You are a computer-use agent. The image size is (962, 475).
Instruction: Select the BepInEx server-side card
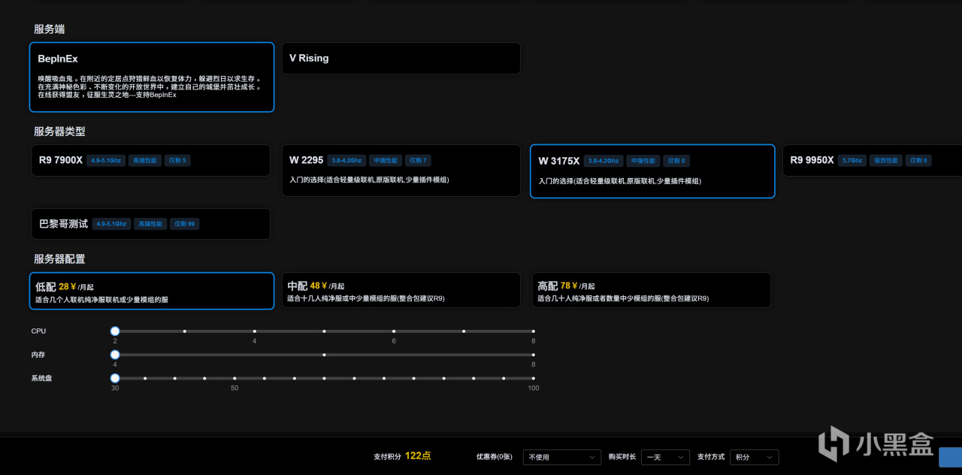152,77
